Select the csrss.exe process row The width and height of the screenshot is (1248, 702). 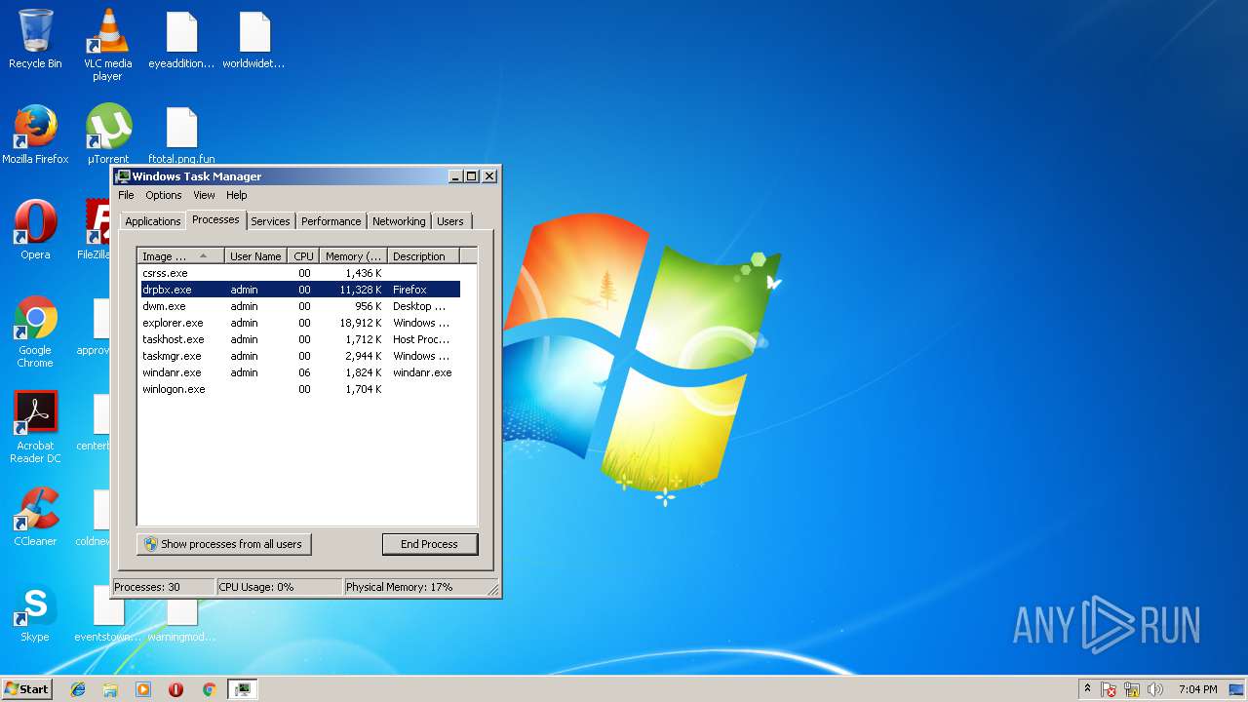click(299, 273)
